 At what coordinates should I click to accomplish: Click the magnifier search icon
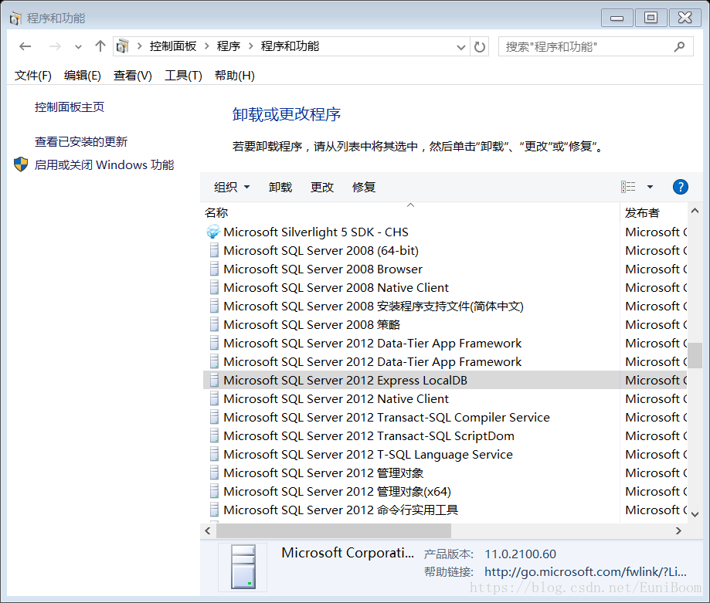coord(679,46)
